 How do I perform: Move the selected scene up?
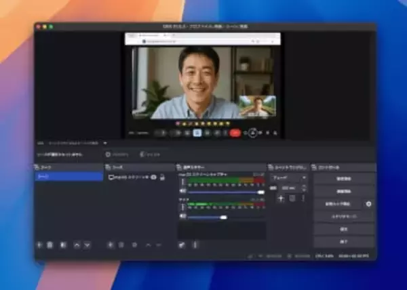click(76, 245)
